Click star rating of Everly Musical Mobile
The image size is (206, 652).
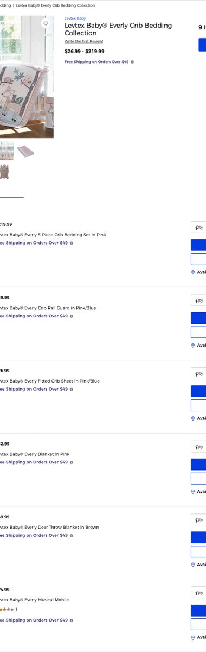[x=7, y=610]
